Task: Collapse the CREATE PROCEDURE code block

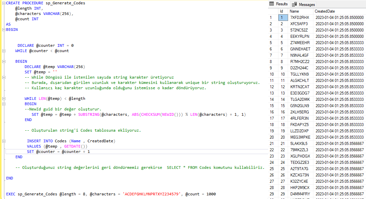Action: point(4,3)
